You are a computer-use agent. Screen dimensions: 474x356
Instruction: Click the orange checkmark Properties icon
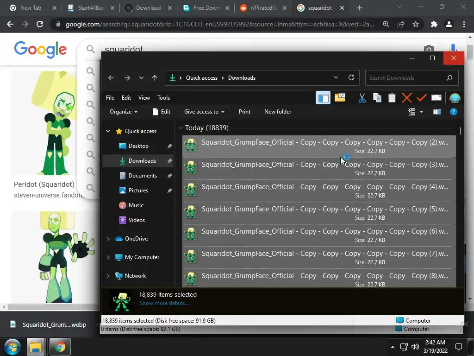pyautogui.click(x=421, y=98)
